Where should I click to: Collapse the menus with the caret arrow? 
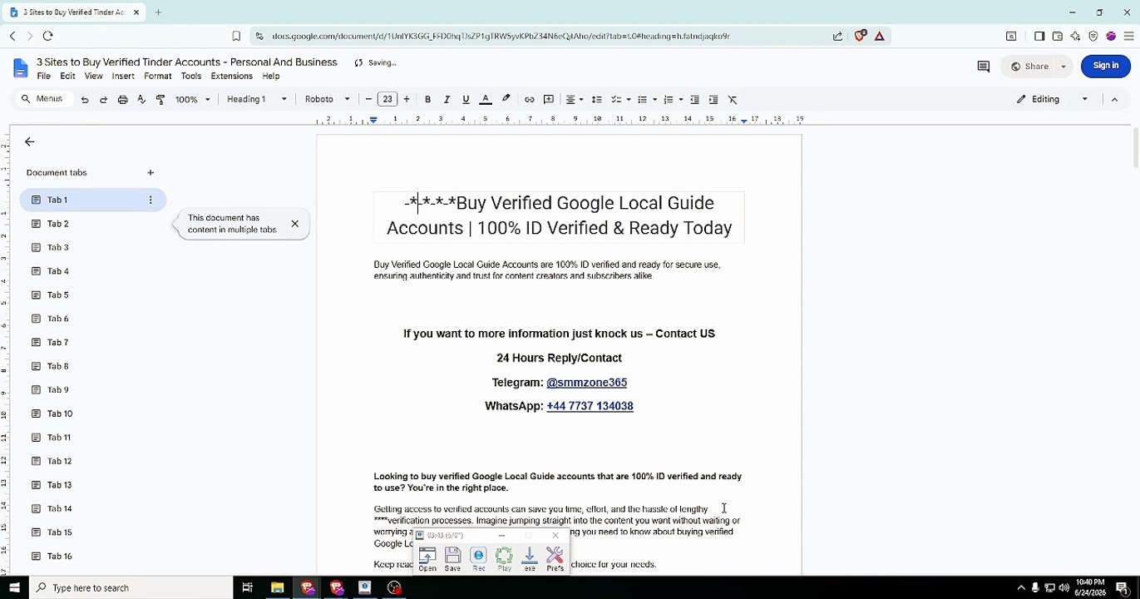[1114, 100]
